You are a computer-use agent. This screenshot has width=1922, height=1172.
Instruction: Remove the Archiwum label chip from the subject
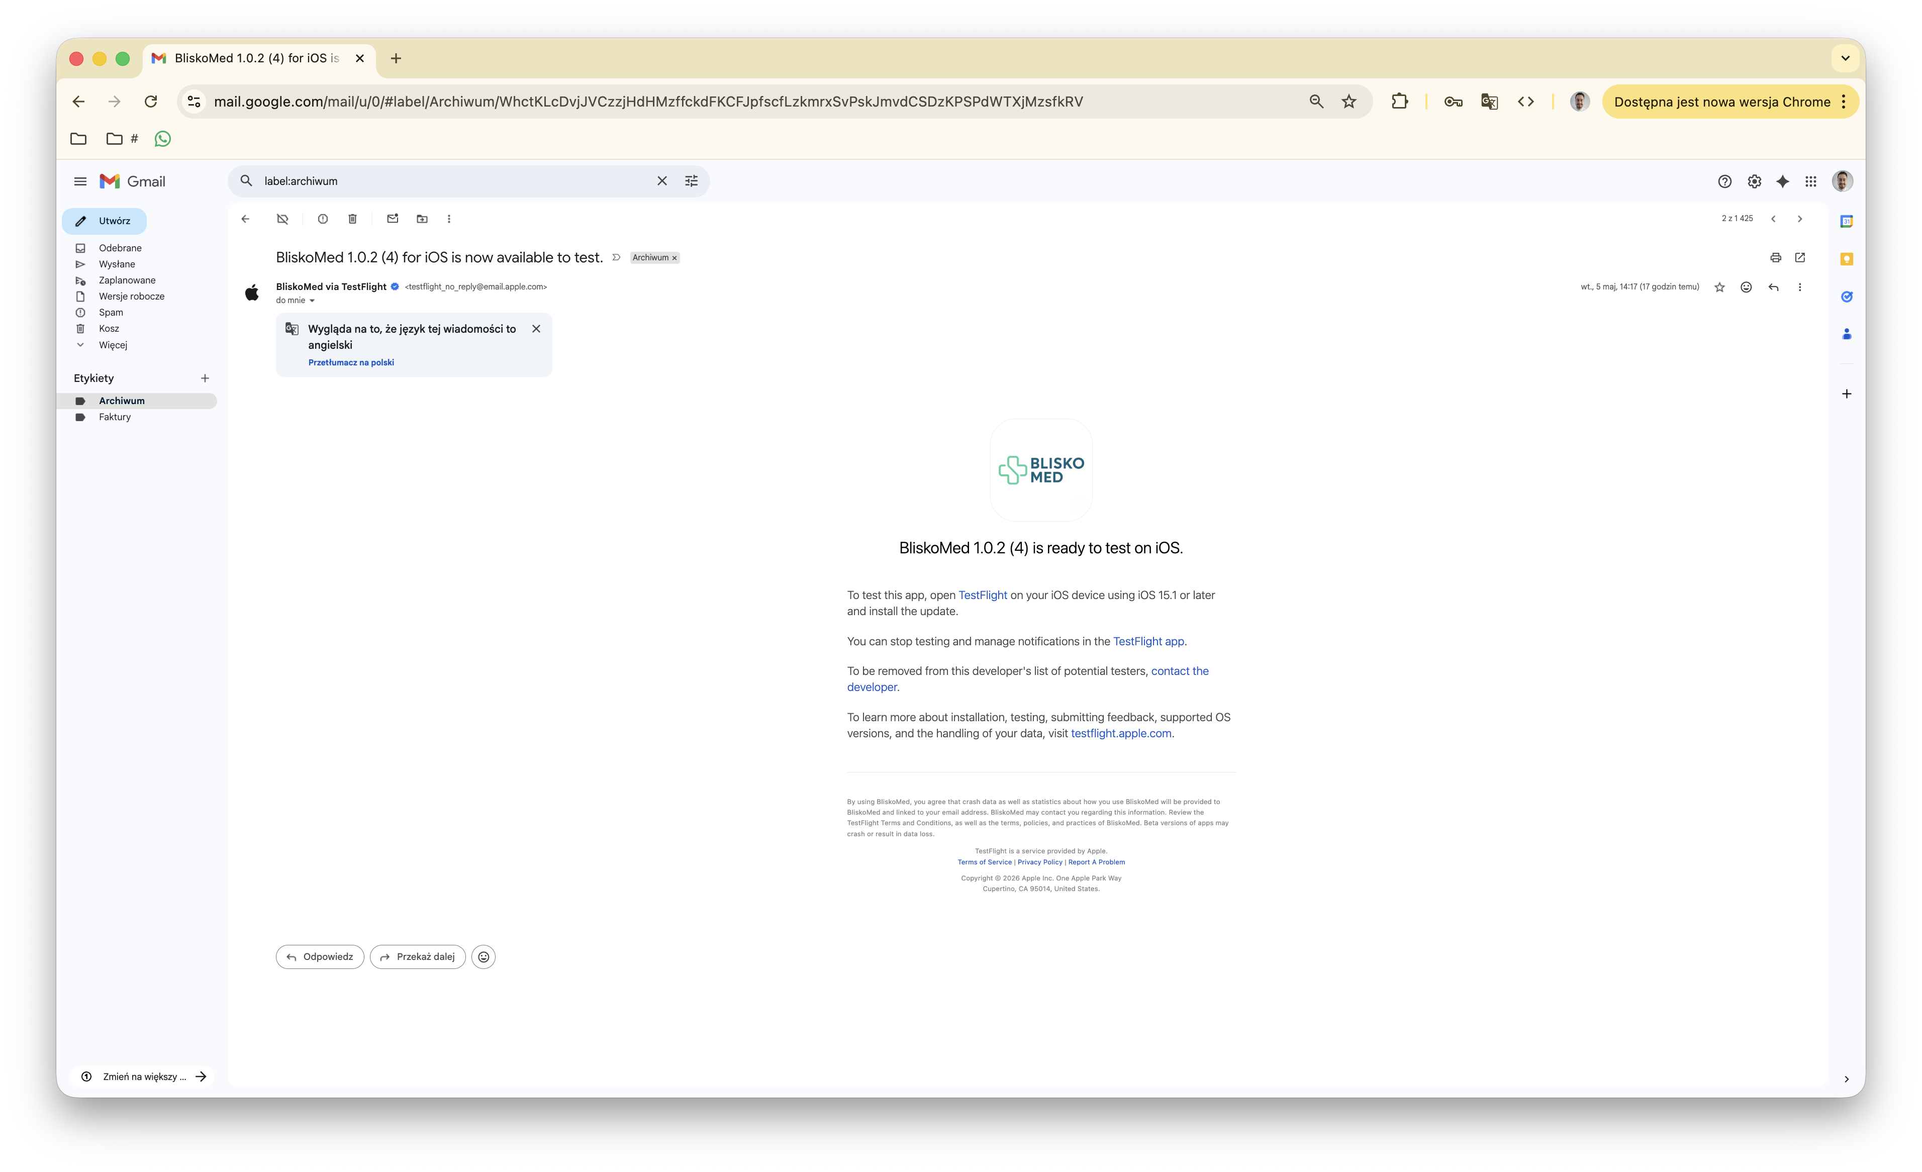coord(675,258)
